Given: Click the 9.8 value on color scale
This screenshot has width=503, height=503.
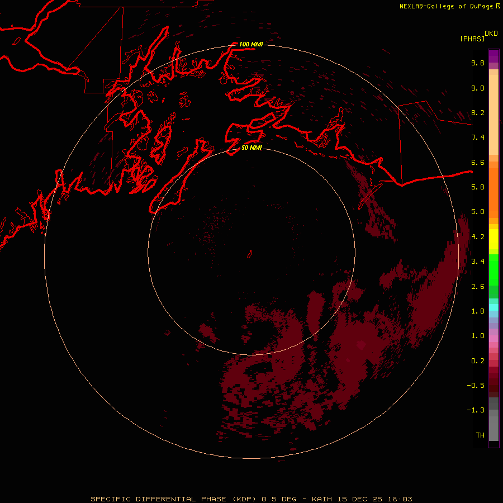Looking at the screenshot, I should 478,63.
